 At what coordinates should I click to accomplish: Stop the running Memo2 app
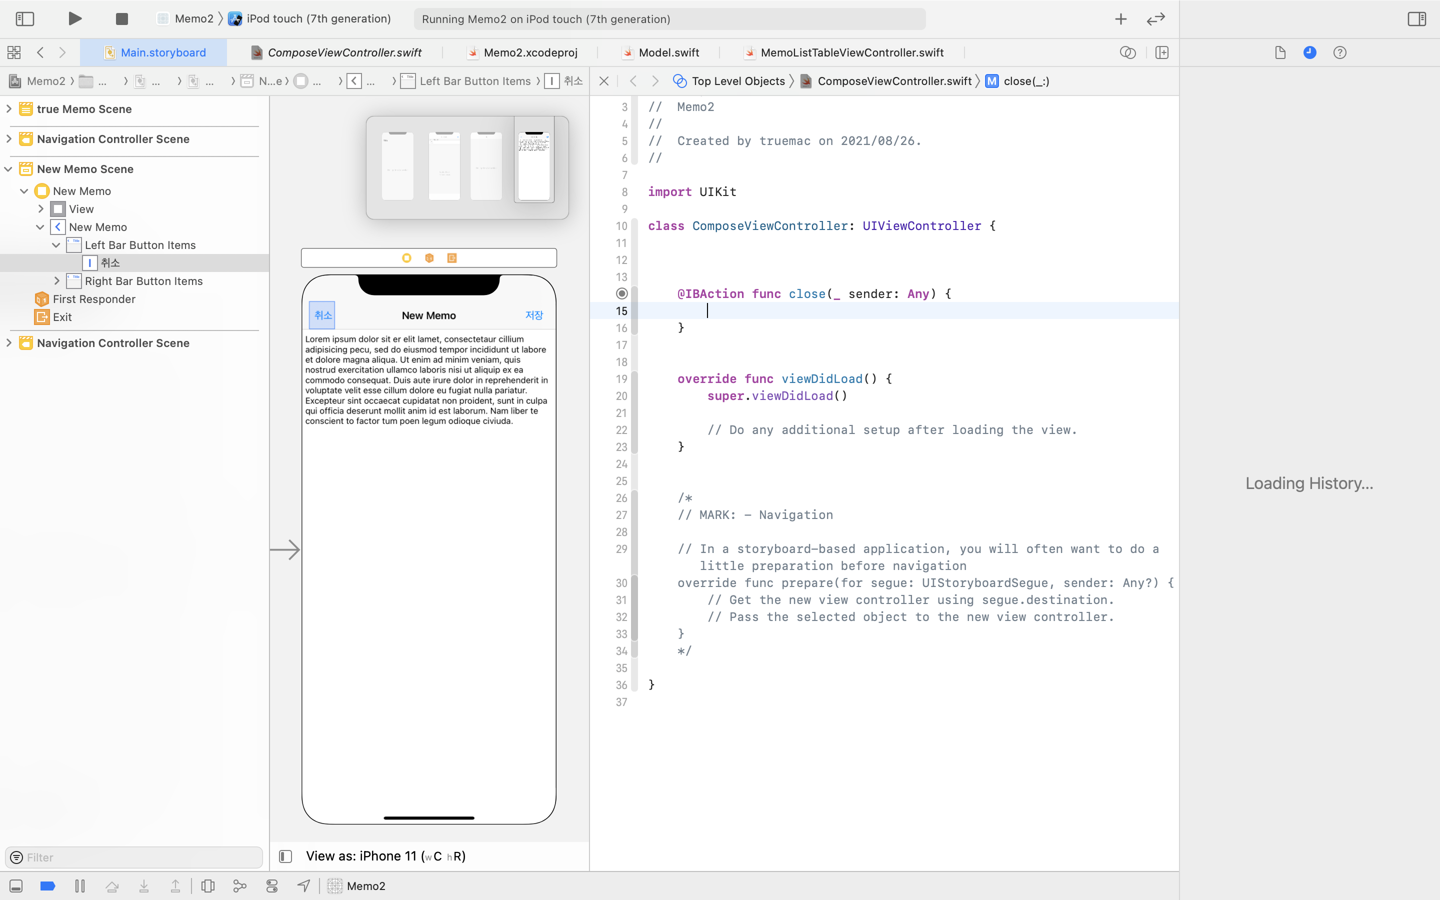coord(121,18)
